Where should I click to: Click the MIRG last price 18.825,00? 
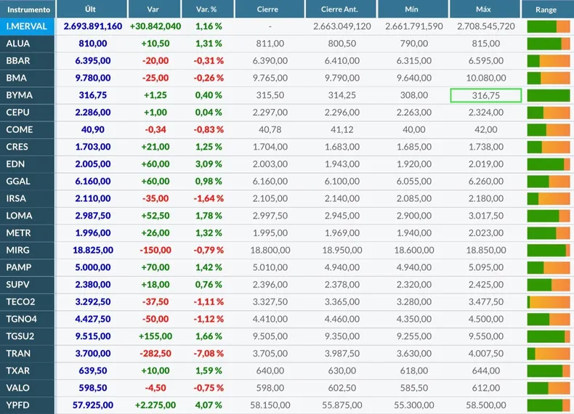coord(92,251)
